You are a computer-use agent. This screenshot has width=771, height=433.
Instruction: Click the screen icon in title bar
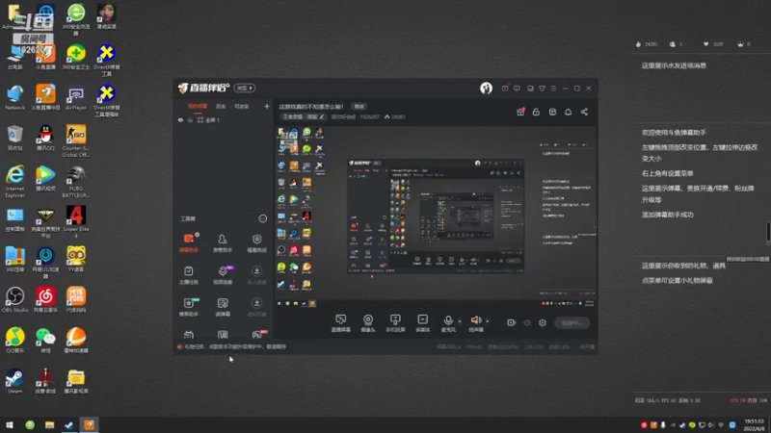coord(530,89)
